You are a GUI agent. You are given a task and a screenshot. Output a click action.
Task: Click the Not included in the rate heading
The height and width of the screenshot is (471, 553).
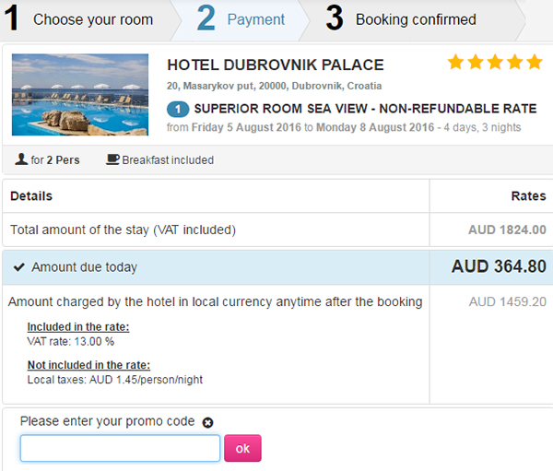pos(88,365)
